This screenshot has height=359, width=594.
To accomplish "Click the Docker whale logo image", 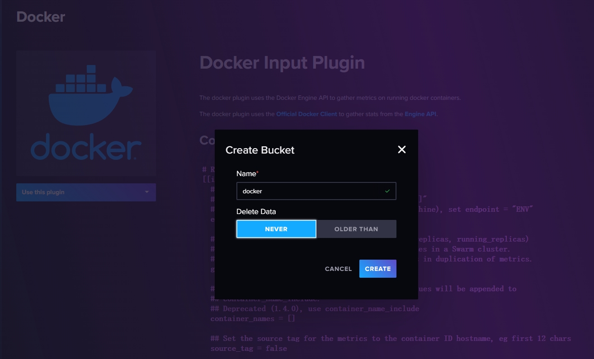I will tap(86, 113).
